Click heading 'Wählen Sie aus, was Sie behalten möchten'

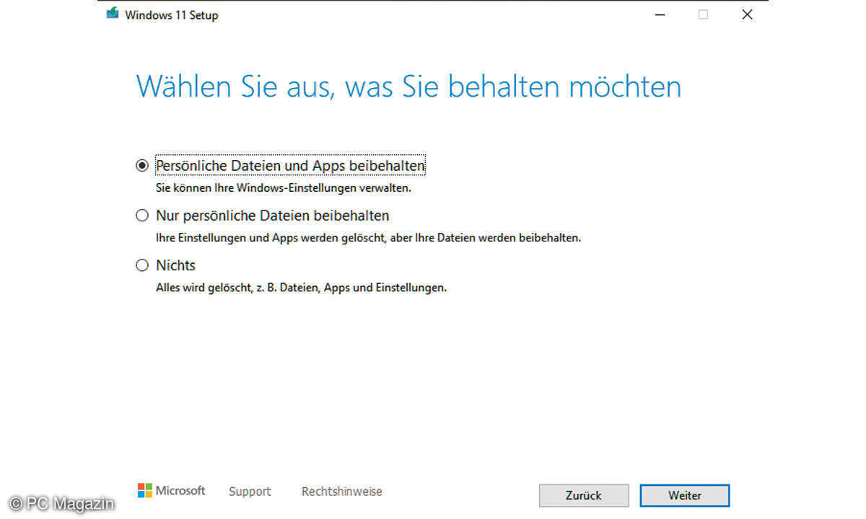coord(408,86)
